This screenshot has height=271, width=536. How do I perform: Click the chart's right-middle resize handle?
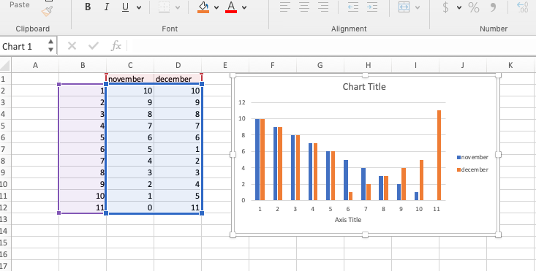pyautogui.click(x=498, y=155)
